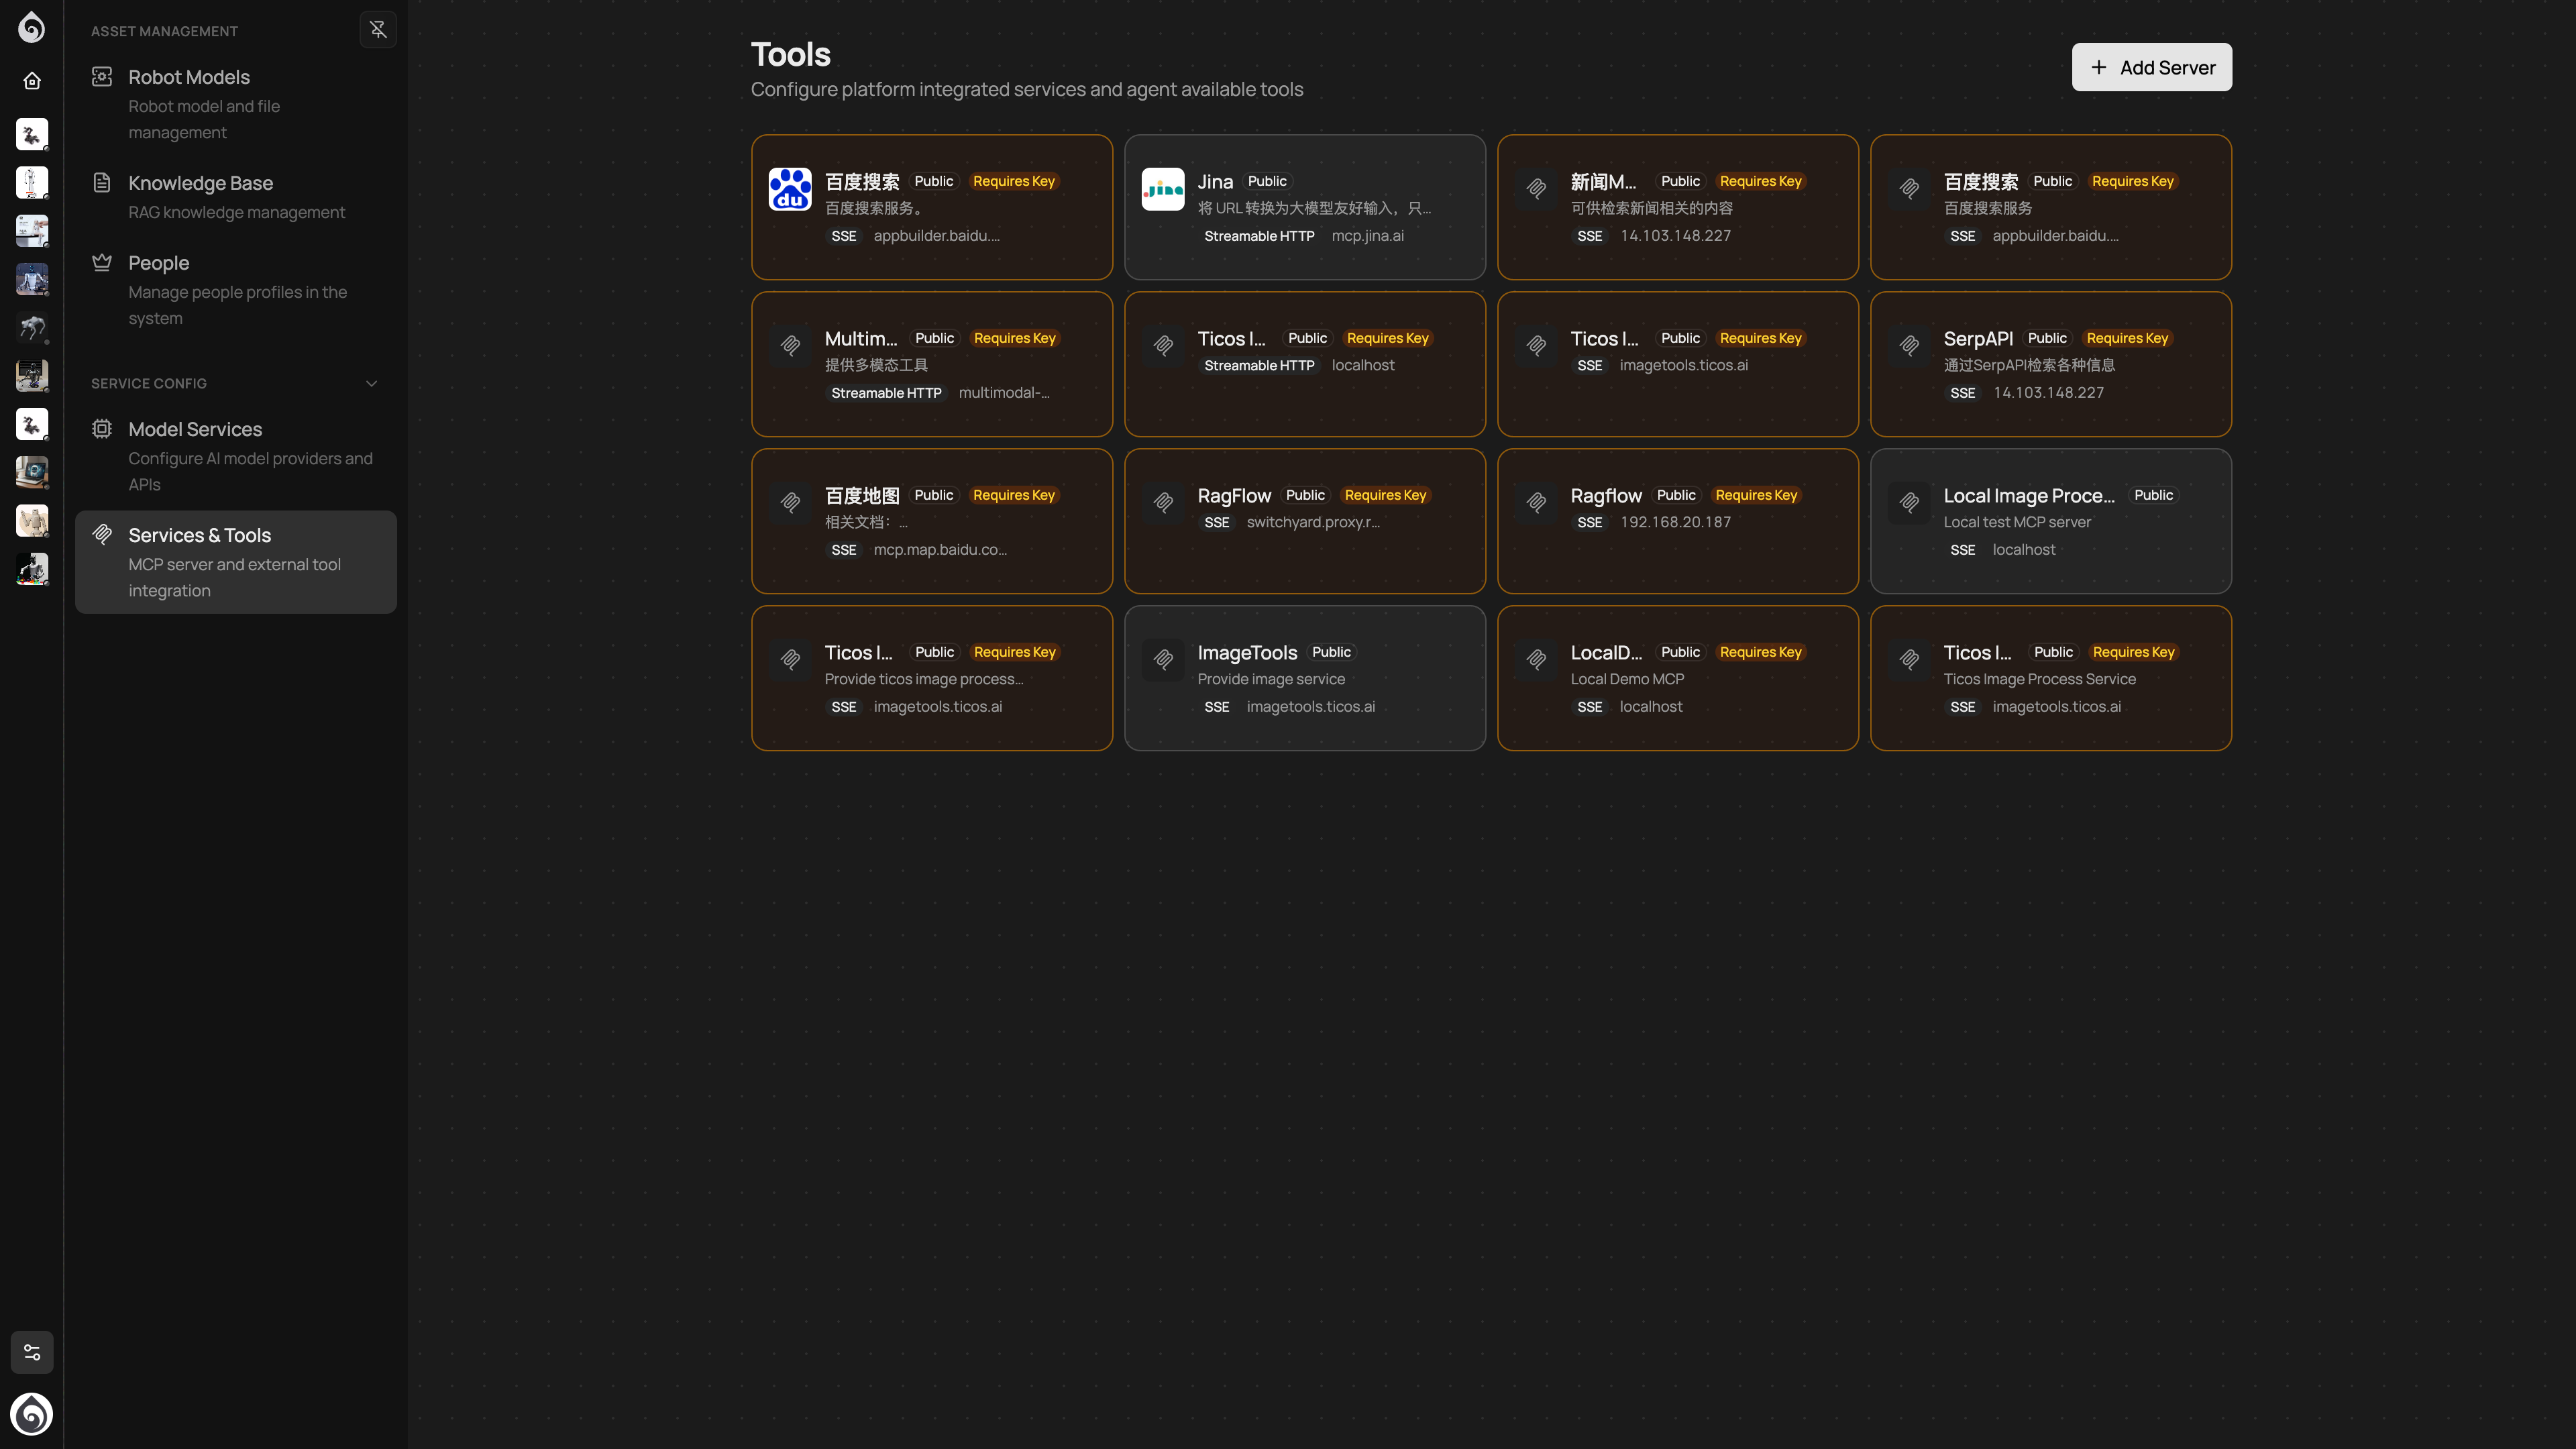This screenshot has height=1449, width=2576.
Task: Click the Baidu paw logo icon
Action: [x=789, y=189]
